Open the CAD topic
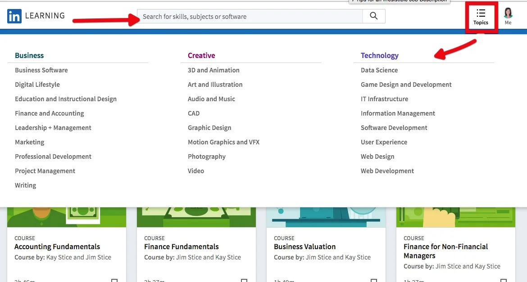Image resolution: width=527 pixels, height=282 pixels. coord(194,113)
